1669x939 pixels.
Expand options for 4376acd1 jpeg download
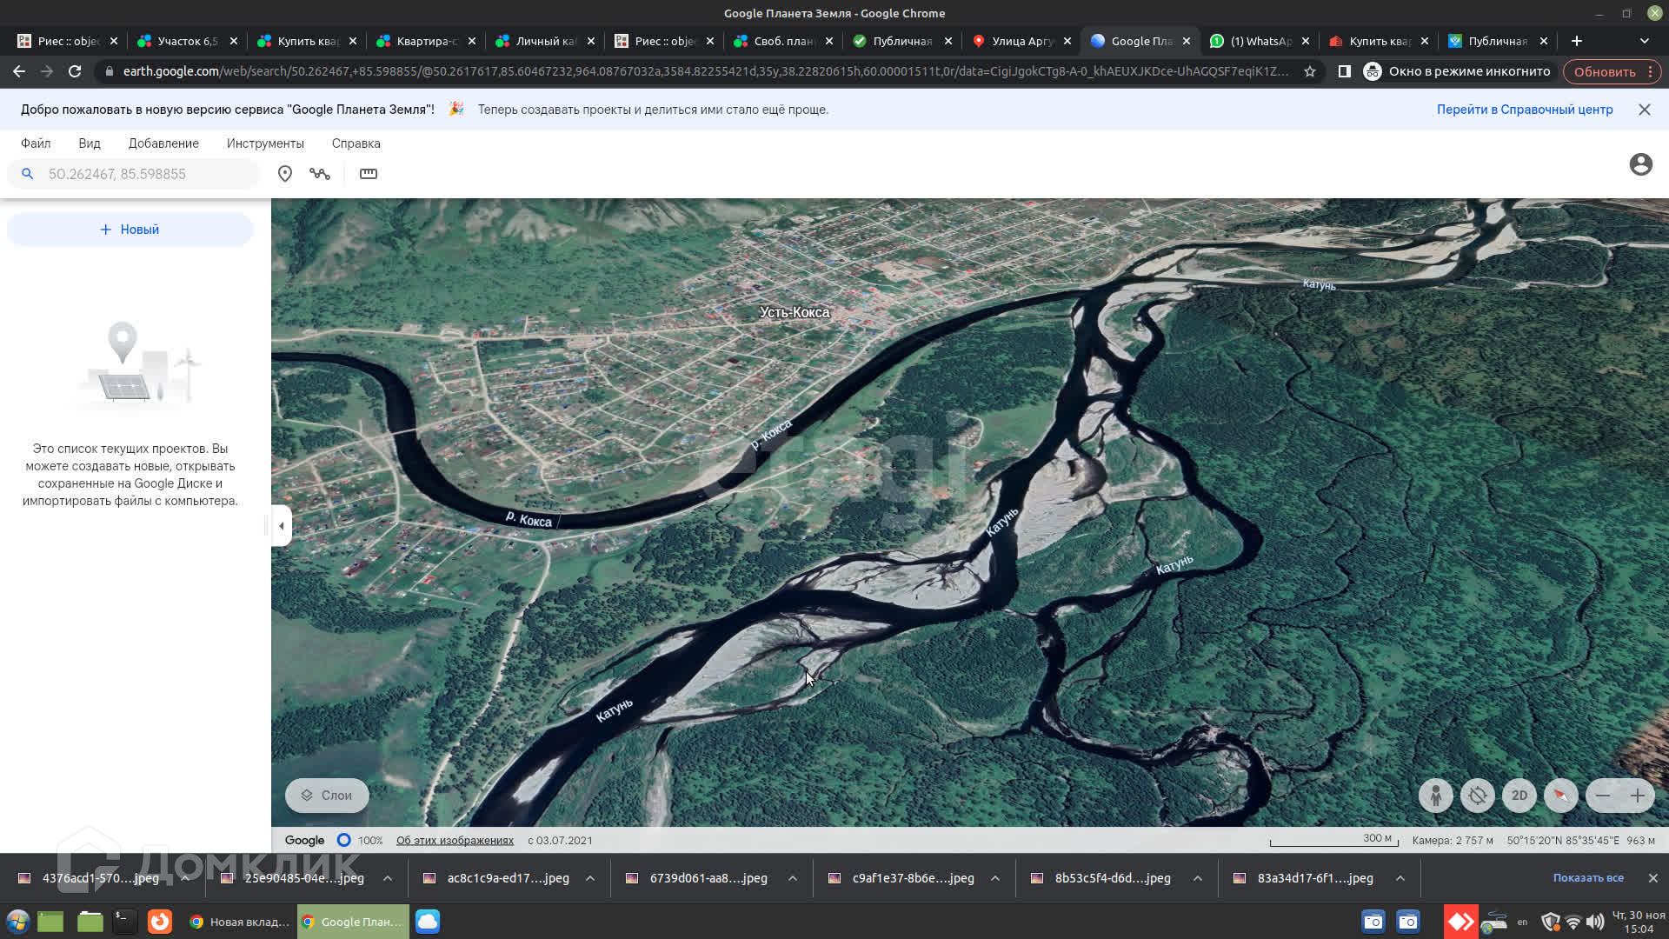[185, 878]
